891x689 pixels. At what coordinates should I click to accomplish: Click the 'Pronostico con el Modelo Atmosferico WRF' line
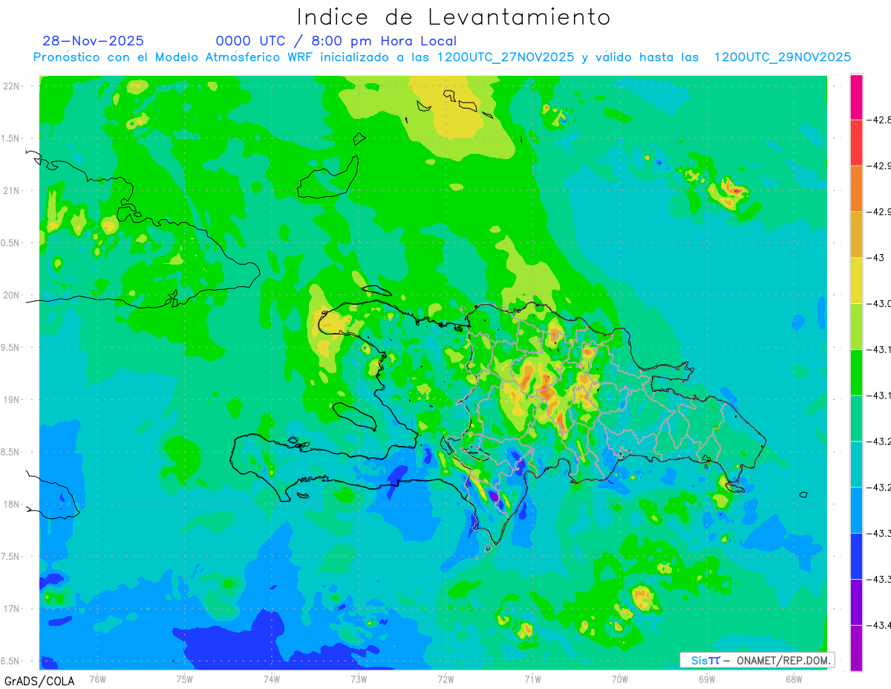441,57
